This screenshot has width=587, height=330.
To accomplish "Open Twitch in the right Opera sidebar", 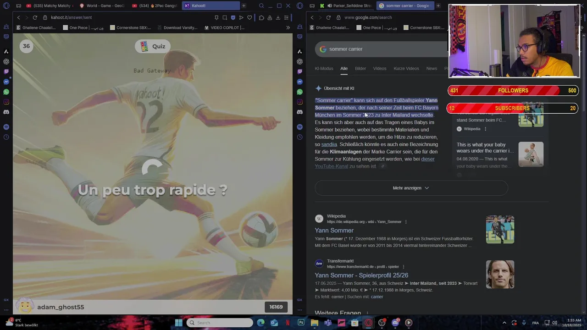I will [299, 71].
